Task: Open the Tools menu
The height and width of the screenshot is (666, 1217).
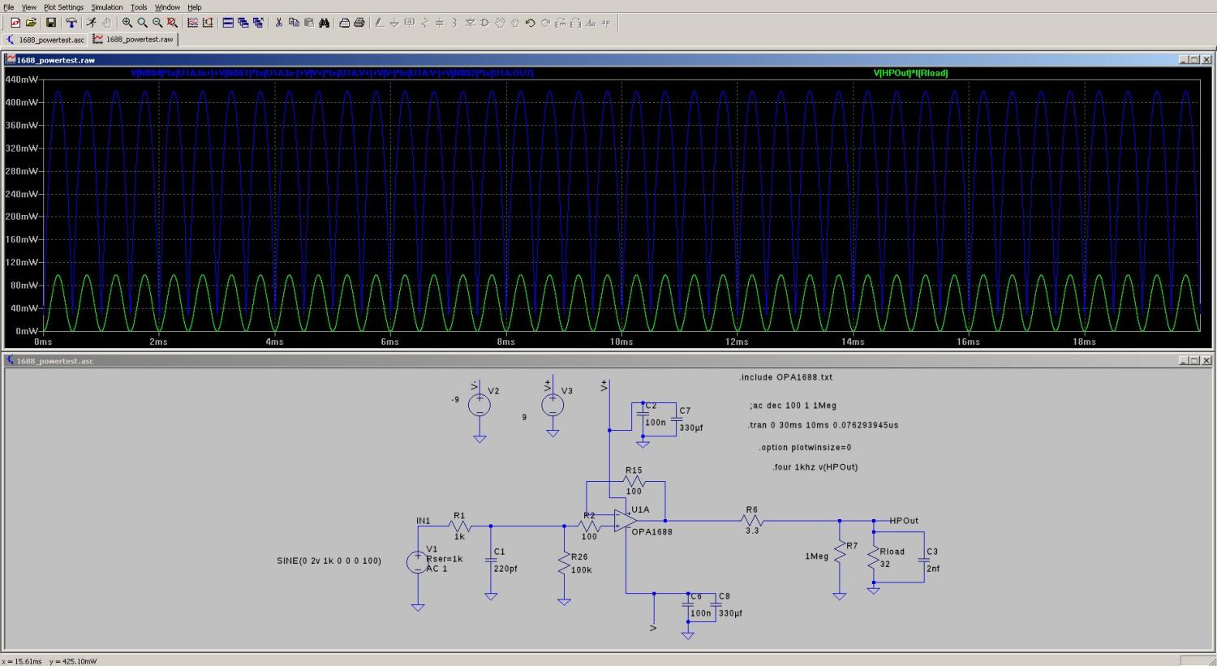Action: click(x=139, y=7)
